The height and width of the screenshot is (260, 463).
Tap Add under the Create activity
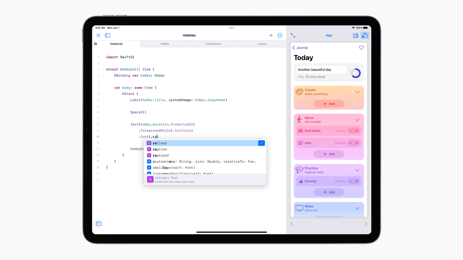point(329,104)
